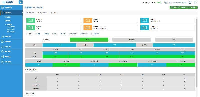Click the rightmost gray mode button
This screenshot has height=97, width=200.
(x=174, y=40)
